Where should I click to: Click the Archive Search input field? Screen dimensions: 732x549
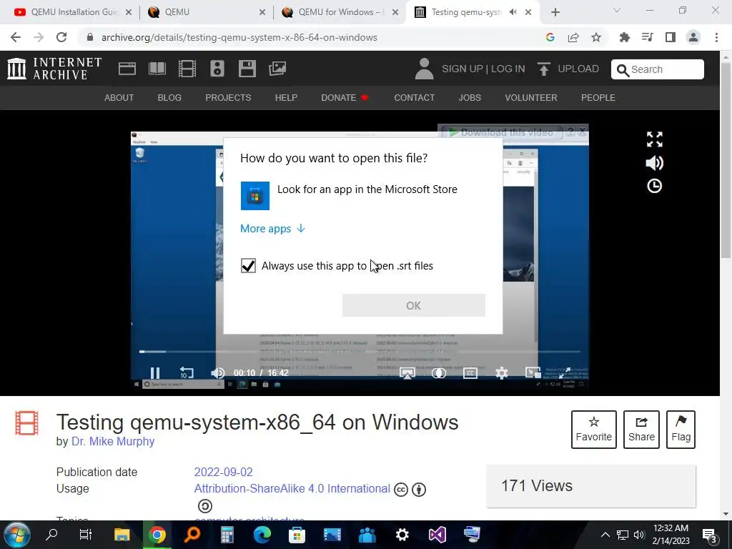(x=658, y=69)
